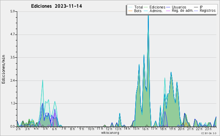Click the y-axis value 3.5

point(12,57)
